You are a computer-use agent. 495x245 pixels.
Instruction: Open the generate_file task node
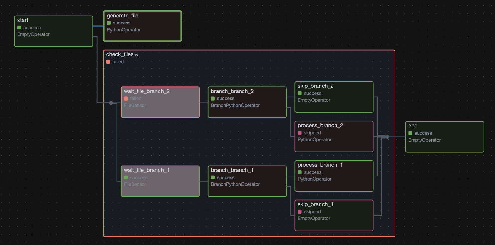(x=142, y=26)
